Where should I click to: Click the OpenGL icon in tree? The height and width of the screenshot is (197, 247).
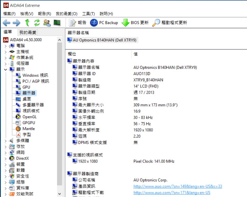(18, 117)
